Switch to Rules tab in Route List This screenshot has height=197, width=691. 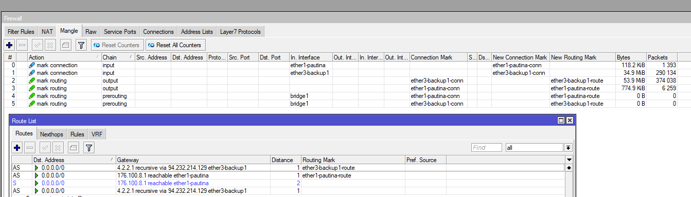click(x=78, y=134)
